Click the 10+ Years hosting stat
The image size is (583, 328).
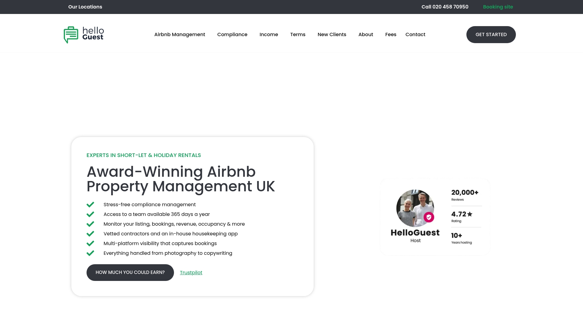tap(462, 238)
